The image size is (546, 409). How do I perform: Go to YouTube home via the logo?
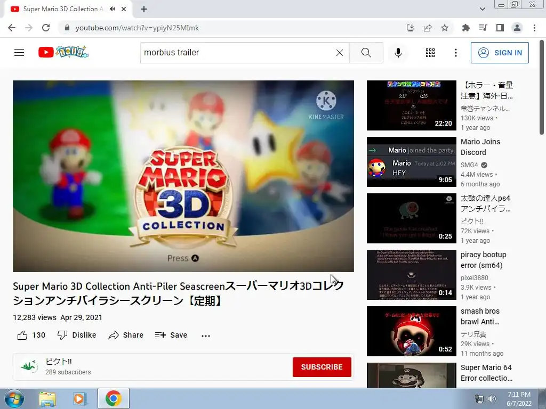pos(63,52)
